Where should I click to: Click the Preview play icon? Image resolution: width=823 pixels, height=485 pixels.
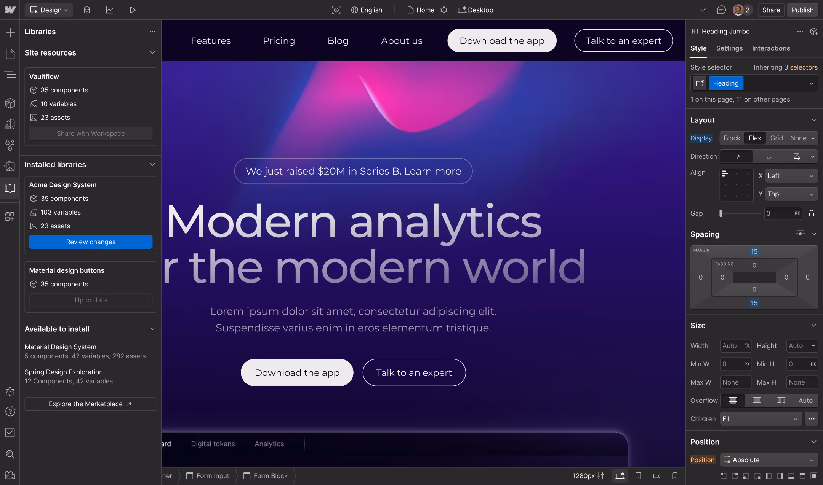[133, 10]
